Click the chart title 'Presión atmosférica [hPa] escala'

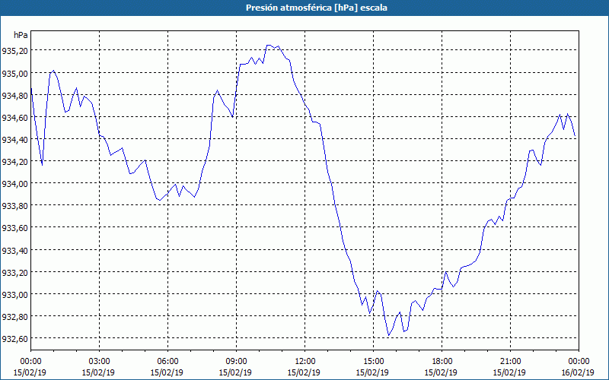pos(317,8)
